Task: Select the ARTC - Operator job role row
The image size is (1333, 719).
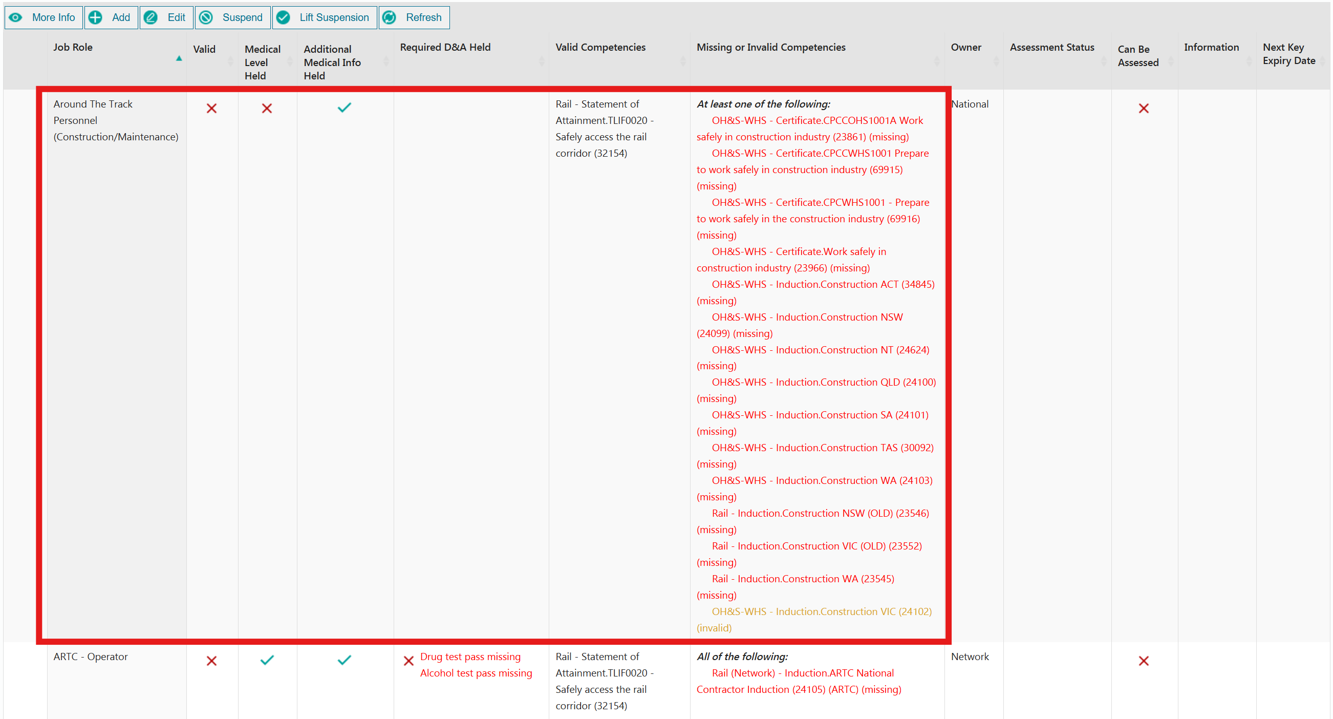Action: (91, 657)
